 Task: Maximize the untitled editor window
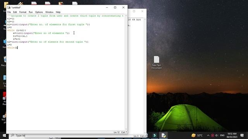point(115,7)
